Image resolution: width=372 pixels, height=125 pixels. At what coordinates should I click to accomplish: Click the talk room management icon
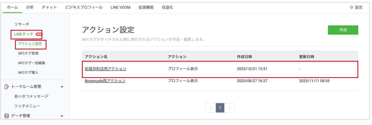point(7,87)
